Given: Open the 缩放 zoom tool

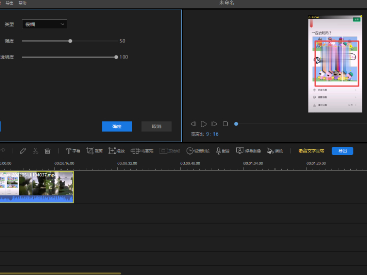Looking at the screenshot, I should (x=116, y=151).
